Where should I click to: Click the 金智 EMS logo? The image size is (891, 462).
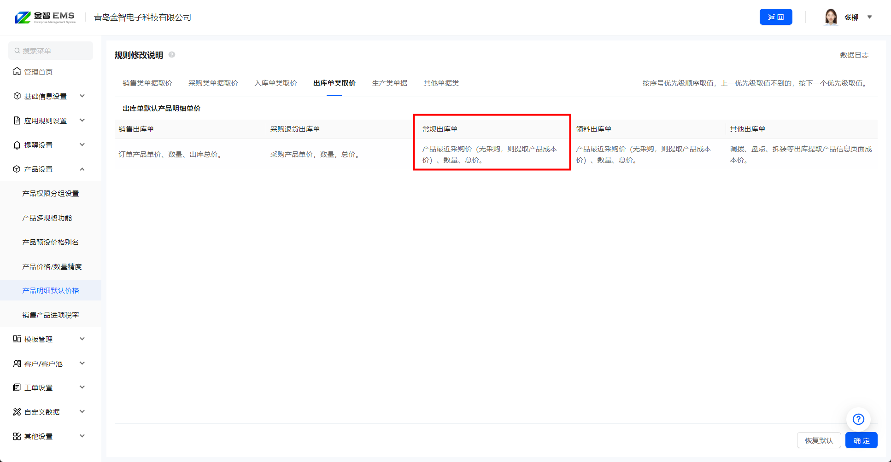pyautogui.click(x=45, y=17)
